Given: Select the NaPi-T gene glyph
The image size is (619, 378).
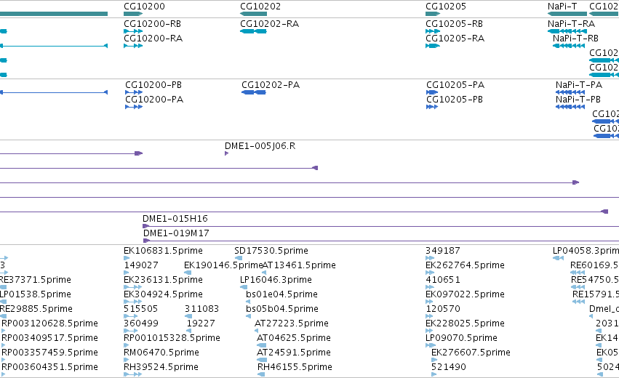Looking at the screenshot, I should point(567,14).
